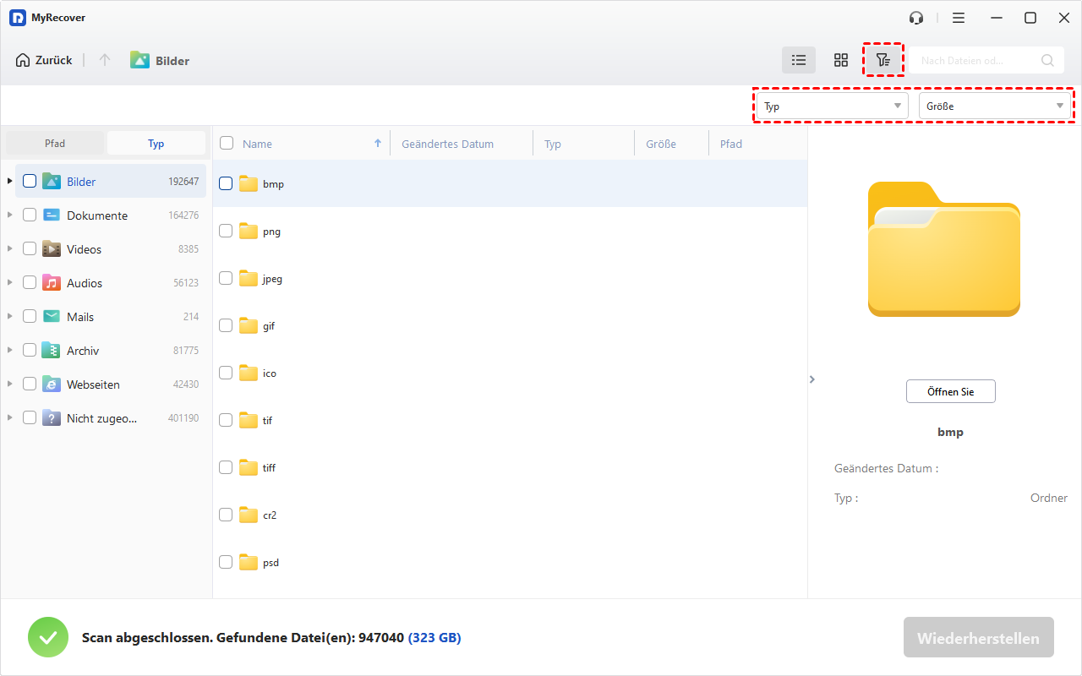Viewport: 1082px width, 676px height.
Task: Click the file search input field
Action: (977, 61)
